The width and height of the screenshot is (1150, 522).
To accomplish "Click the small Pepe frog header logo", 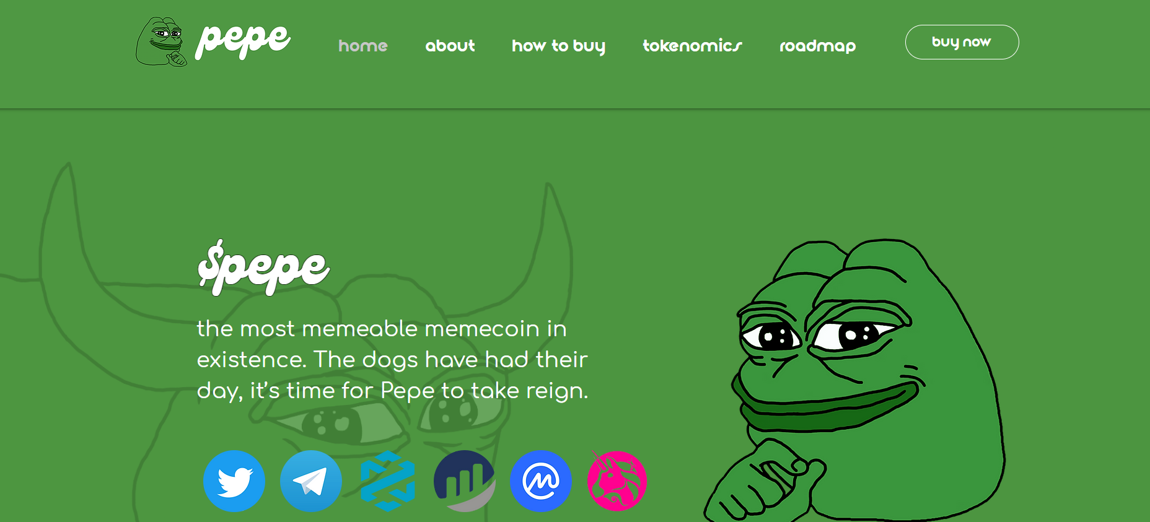I will coord(161,41).
